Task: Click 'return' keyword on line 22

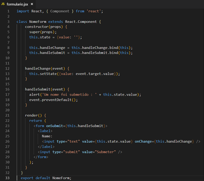Action: [35, 121]
